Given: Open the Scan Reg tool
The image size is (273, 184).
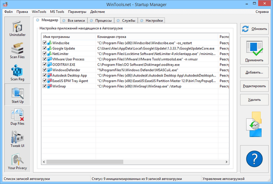Looking at the screenshot, I should click(x=17, y=73).
